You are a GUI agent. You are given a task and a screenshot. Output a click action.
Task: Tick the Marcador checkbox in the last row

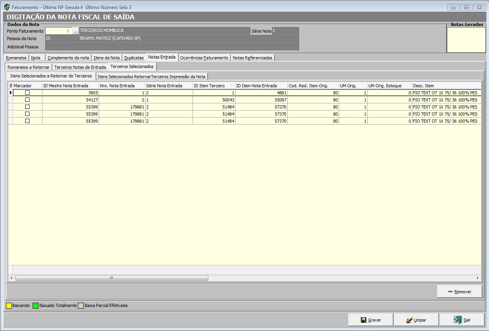(27, 121)
